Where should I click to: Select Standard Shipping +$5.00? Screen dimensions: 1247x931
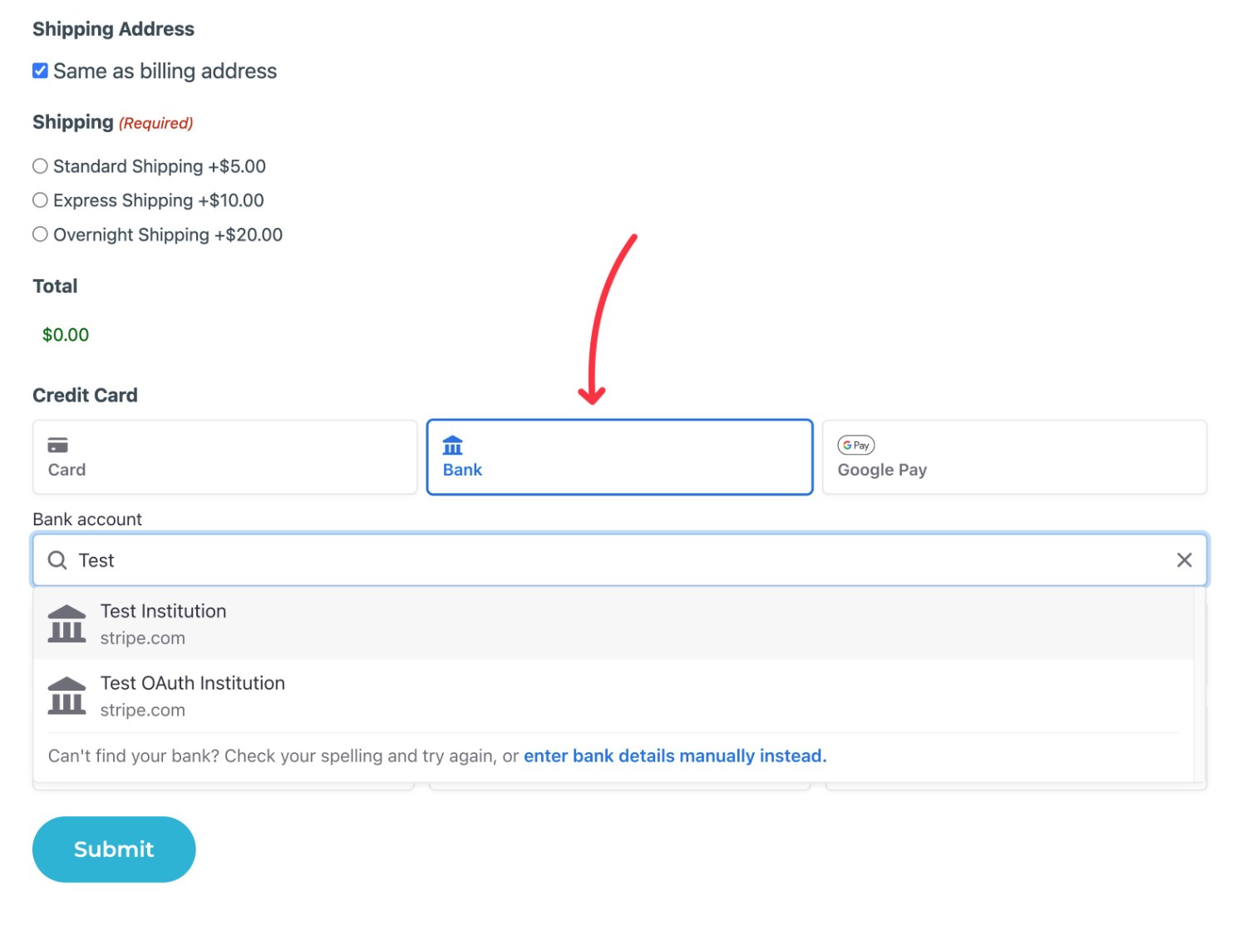tap(40, 165)
